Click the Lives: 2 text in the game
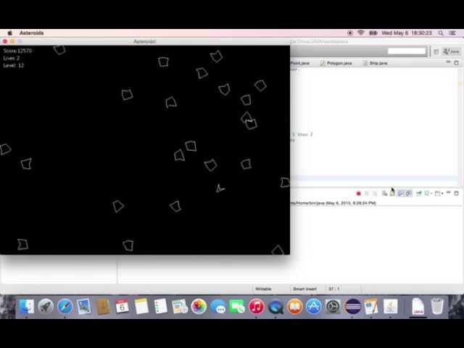 (x=12, y=58)
